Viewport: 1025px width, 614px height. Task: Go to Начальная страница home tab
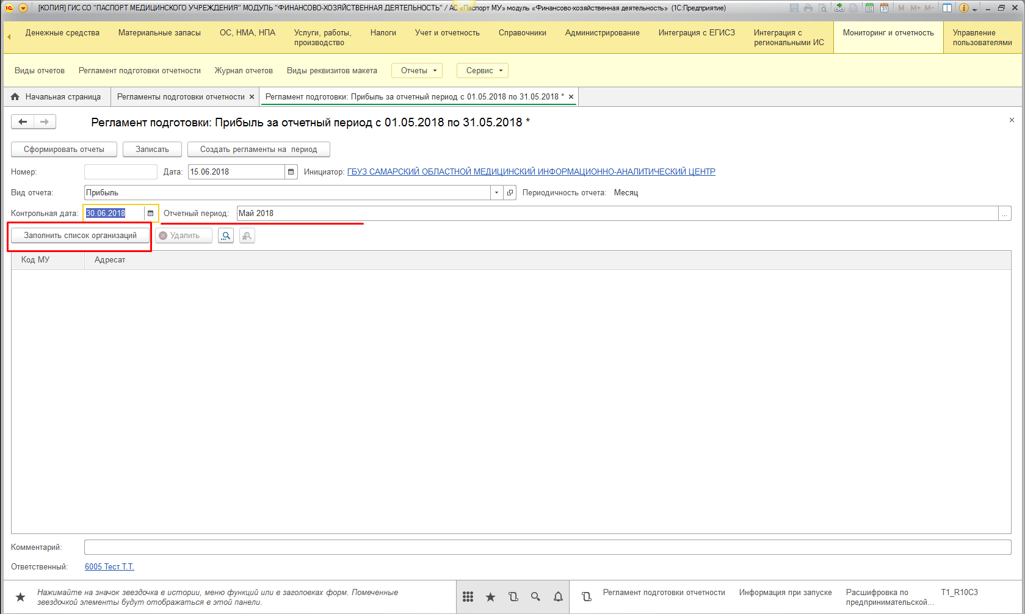pyautogui.click(x=56, y=97)
